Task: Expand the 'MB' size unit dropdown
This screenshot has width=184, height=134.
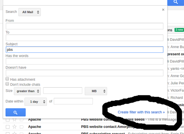Action: (x=96, y=91)
